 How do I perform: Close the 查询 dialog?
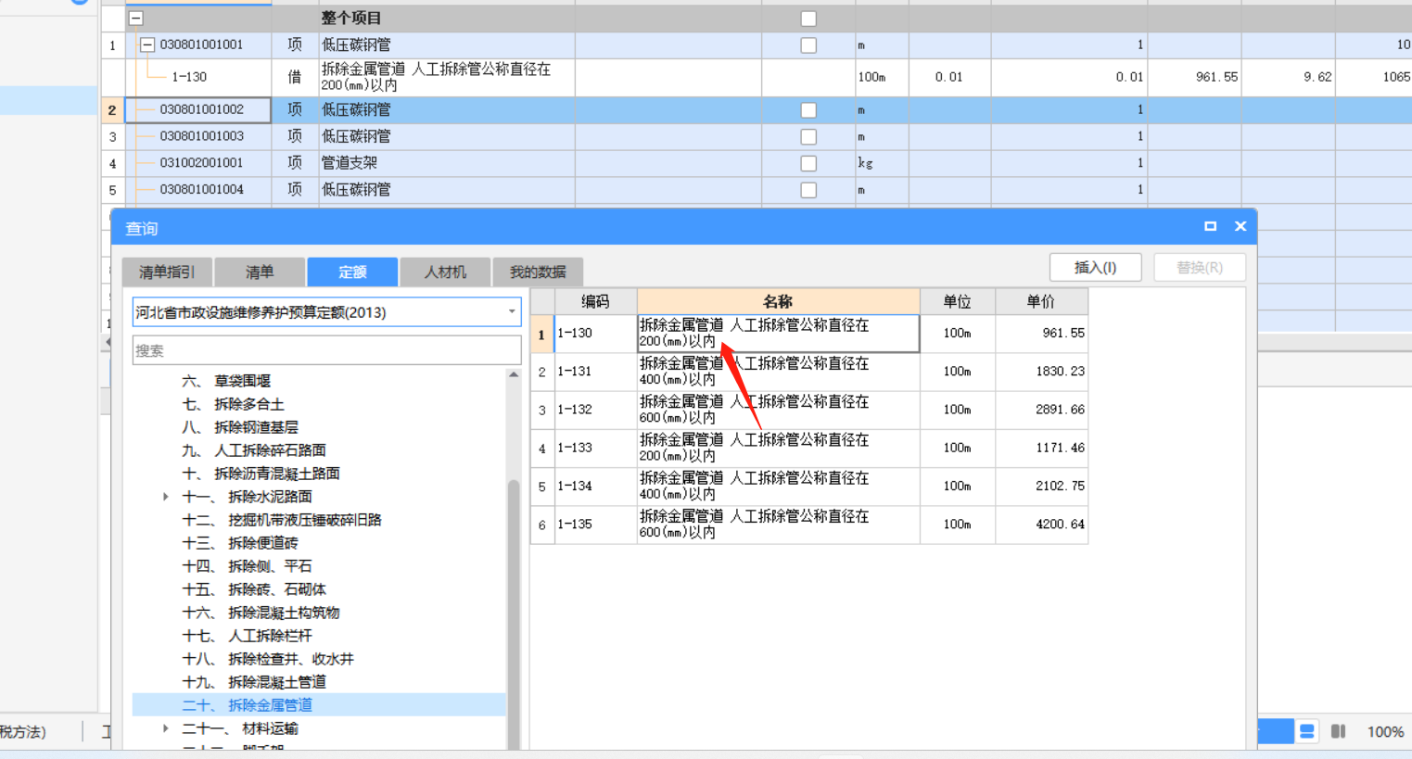pos(1240,226)
